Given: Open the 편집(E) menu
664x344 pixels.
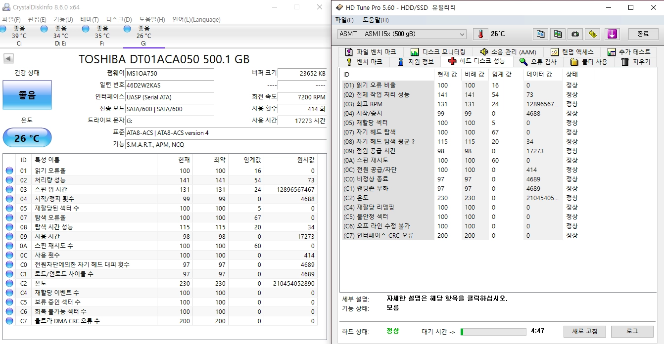Looking at the screenshot, I should [37, 20].
